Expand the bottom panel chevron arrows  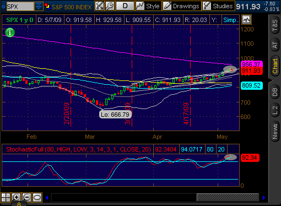click(19, 204)
